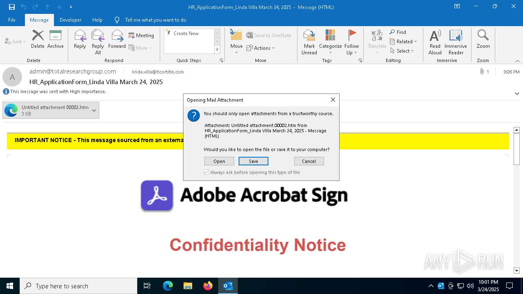This screenshot has width=523, height=294.
Task: Switch to the Message tab
Action: point(39,20)
